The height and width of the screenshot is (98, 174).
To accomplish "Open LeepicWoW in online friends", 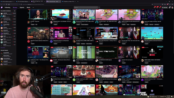I will [8, 53].
